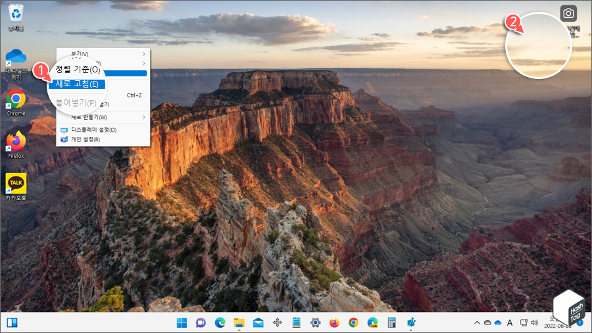Select the camera shortcut icon on the desktop
Screen dimensions: 592x333
pos(568,14)
